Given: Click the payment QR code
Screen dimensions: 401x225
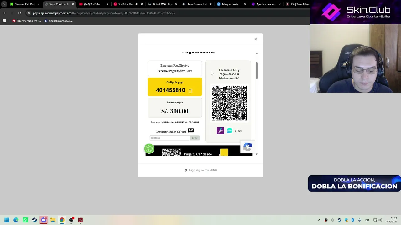Looking at the screenshot, I should tap(229, 103).
